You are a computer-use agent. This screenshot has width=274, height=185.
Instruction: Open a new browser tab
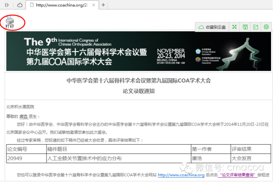(x=103, y=5)
